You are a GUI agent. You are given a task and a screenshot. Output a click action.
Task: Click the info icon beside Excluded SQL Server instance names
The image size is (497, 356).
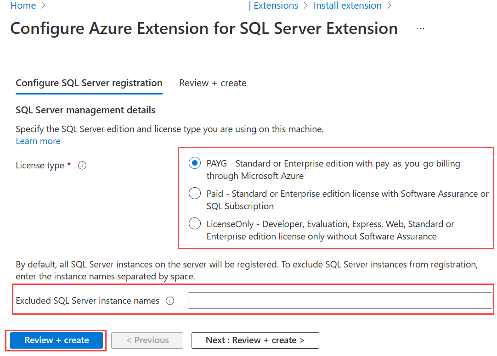(x=170, y=301)
